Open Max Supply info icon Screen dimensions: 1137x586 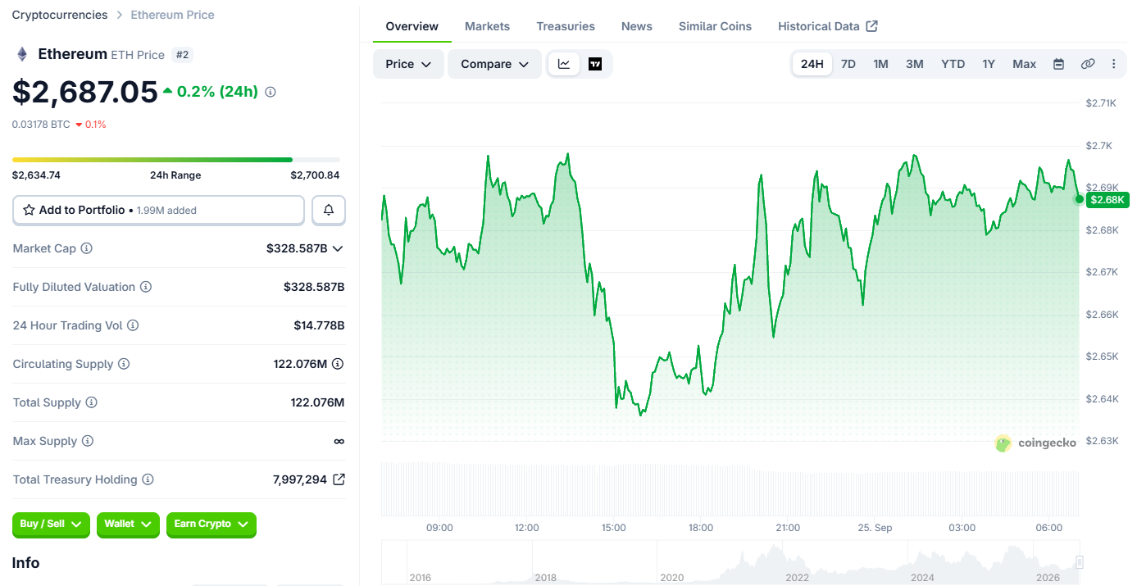tap(88, 441)
